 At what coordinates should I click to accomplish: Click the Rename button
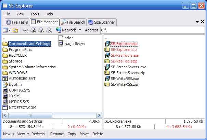[57, 134]
